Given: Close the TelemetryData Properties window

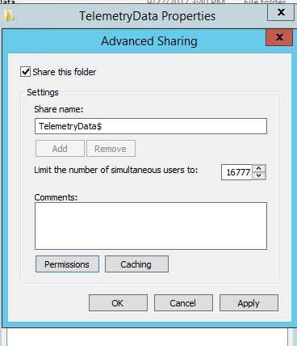Looking at the screenshot, I should [281, 12].
